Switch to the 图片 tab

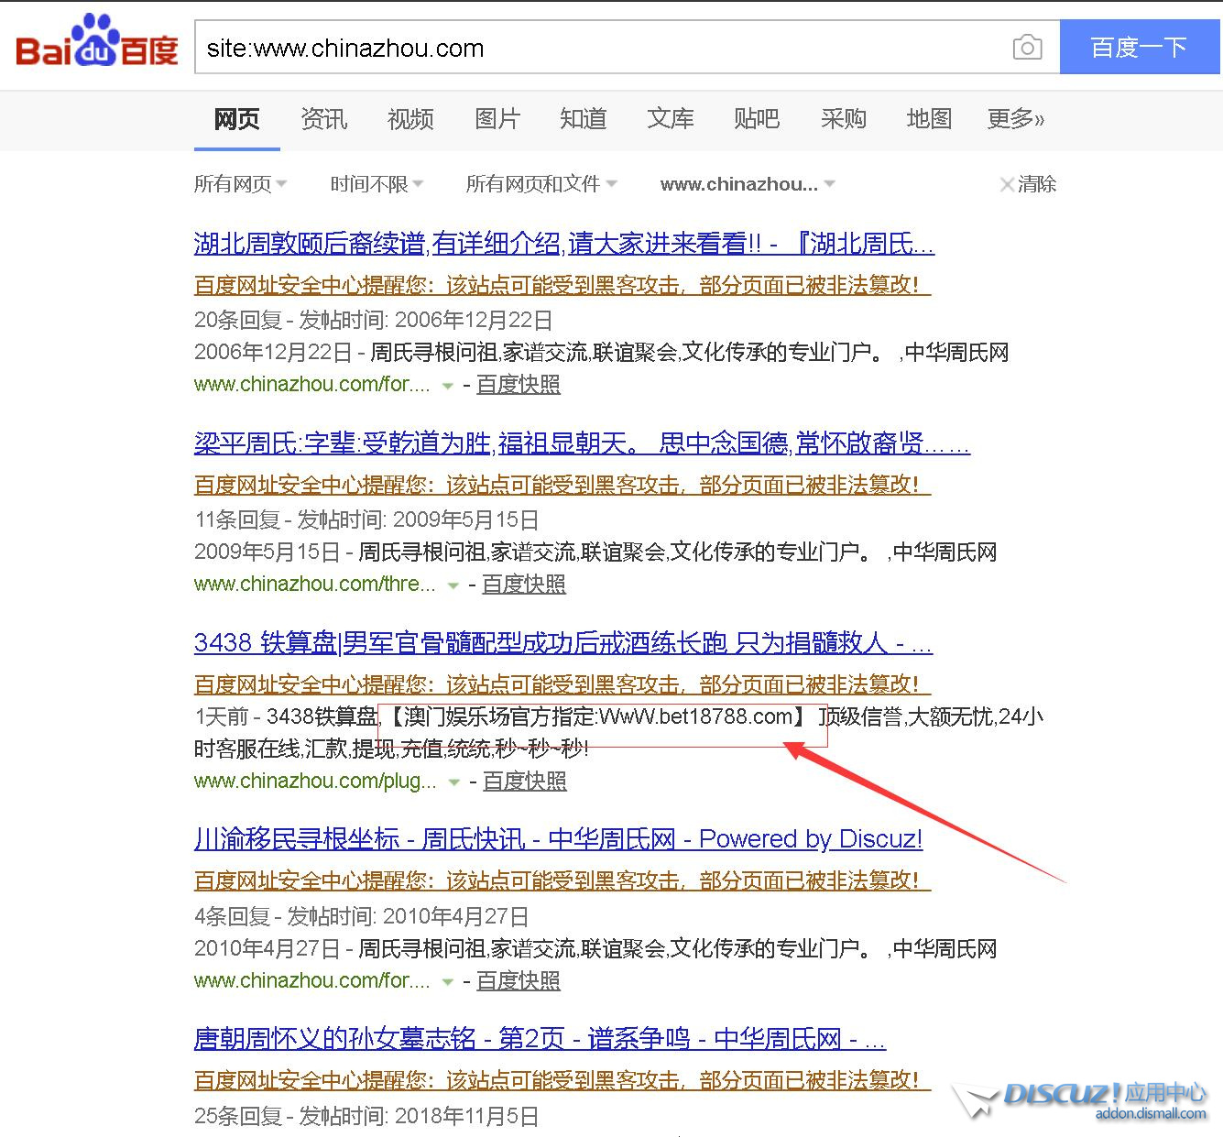[497, 119]
